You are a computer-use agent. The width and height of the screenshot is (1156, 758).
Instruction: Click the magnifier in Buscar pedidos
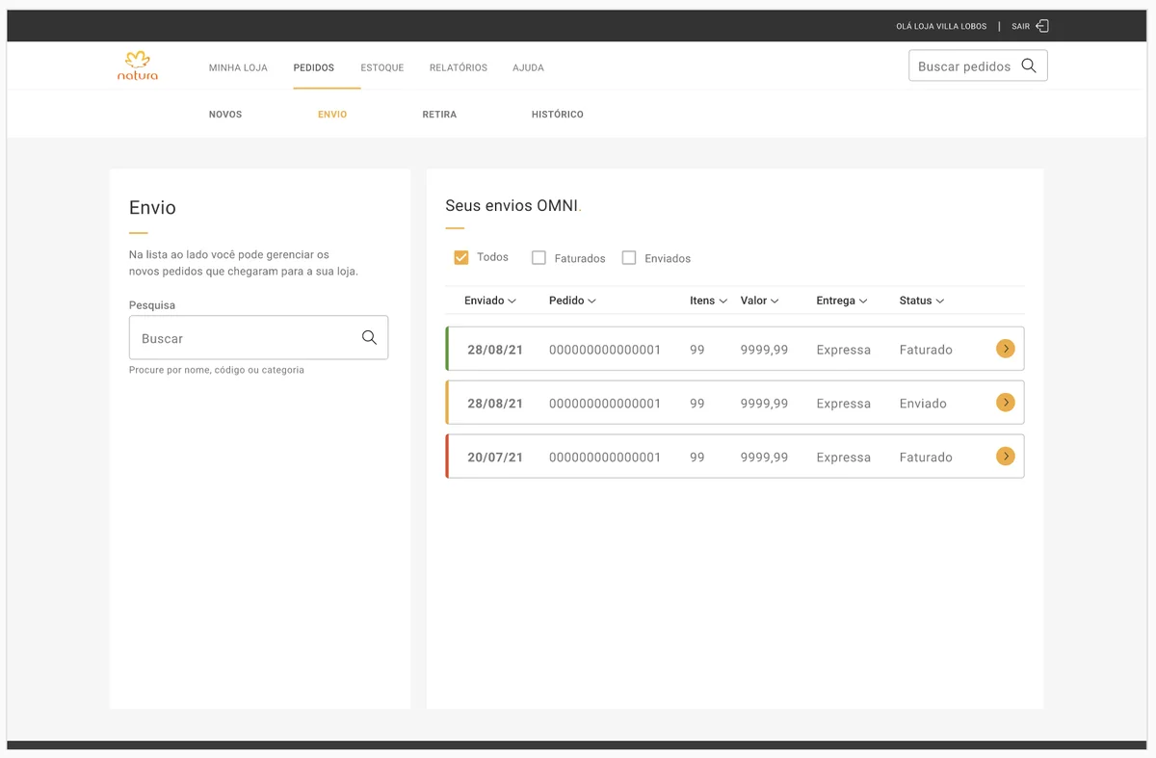click(x=1029, y=65)
